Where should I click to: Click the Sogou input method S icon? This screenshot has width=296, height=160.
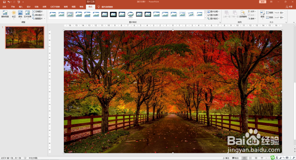pyautogui.click(x=273, y=158)
